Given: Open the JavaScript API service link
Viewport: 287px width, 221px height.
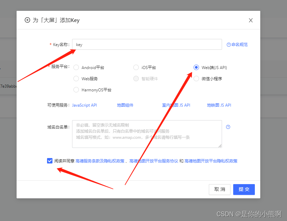Looking at the screenshot, I should pos(84,105).
